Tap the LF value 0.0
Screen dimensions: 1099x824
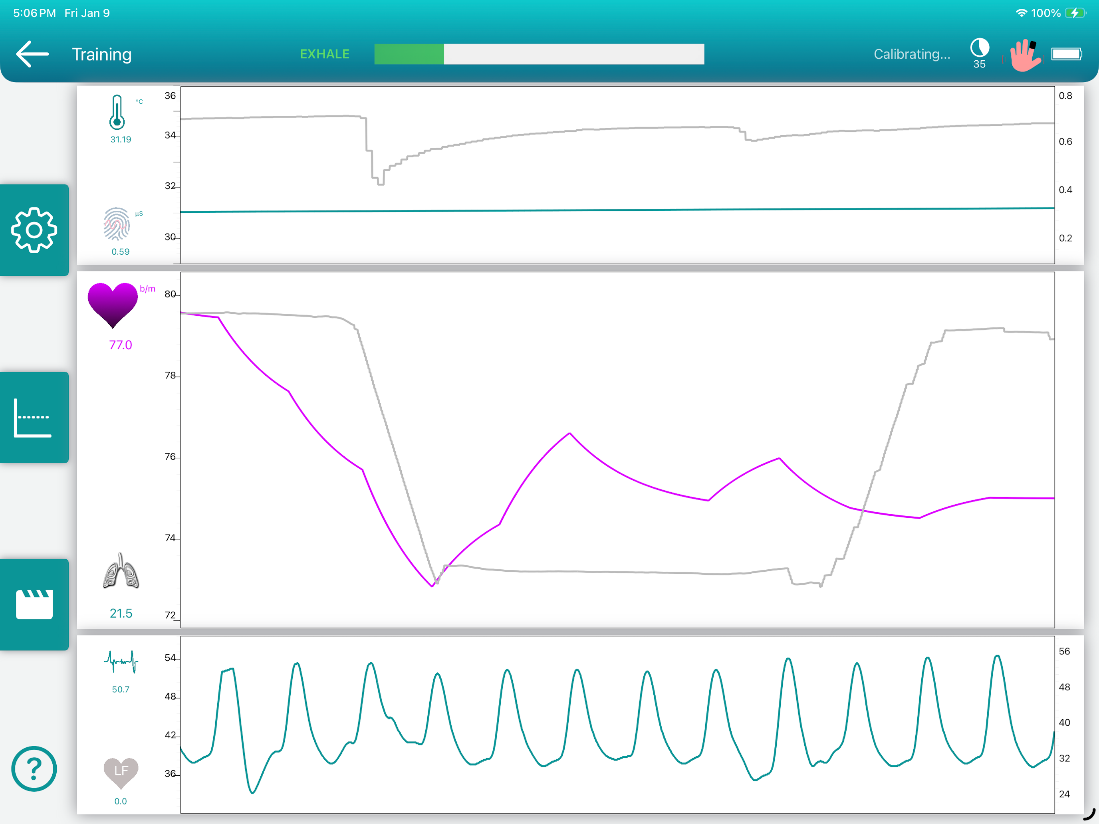click(120, 801)
